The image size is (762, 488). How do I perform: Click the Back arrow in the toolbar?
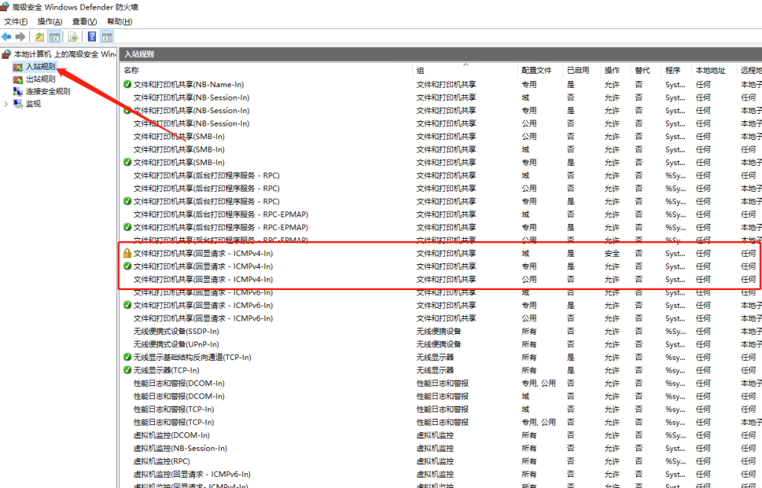[6, 36]
